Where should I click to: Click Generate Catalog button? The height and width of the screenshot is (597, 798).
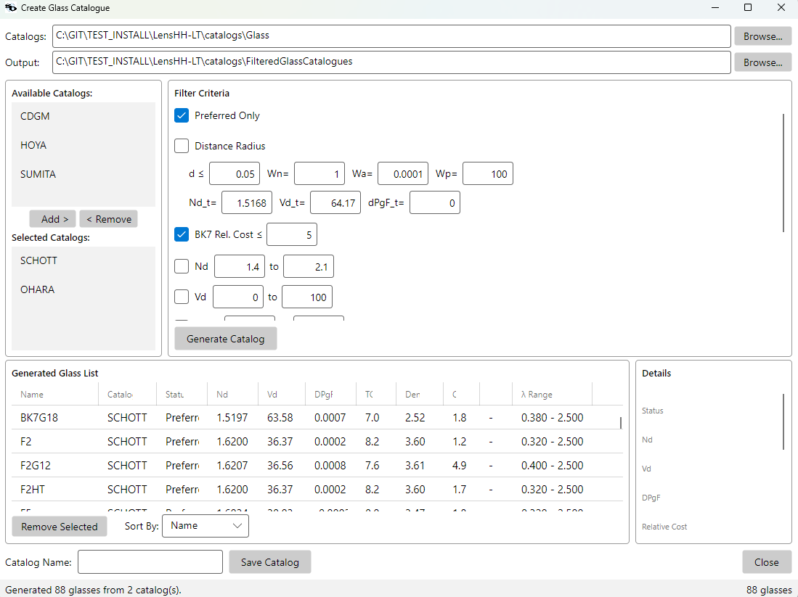click(225, 339)
